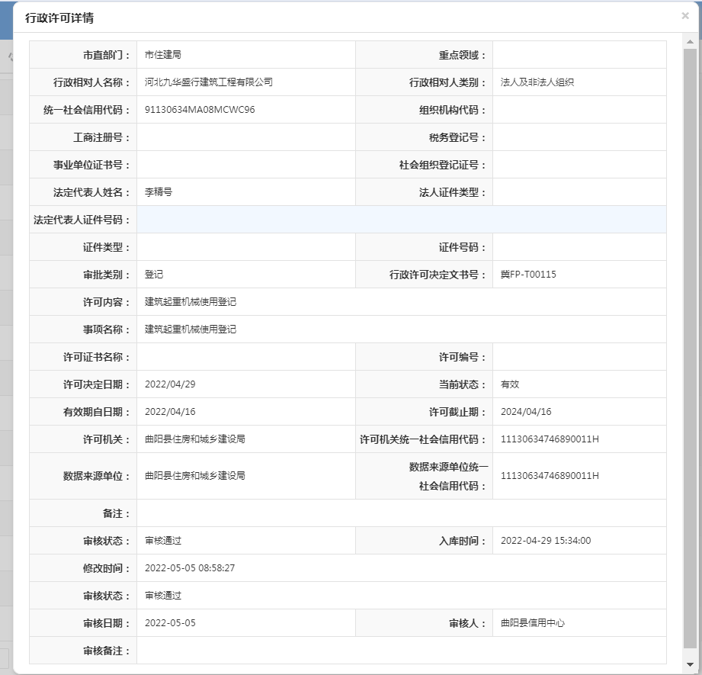This screenshot has height=675, width=702.
Task: Click the 市直部门 label
Action: (x=107, y=55)
